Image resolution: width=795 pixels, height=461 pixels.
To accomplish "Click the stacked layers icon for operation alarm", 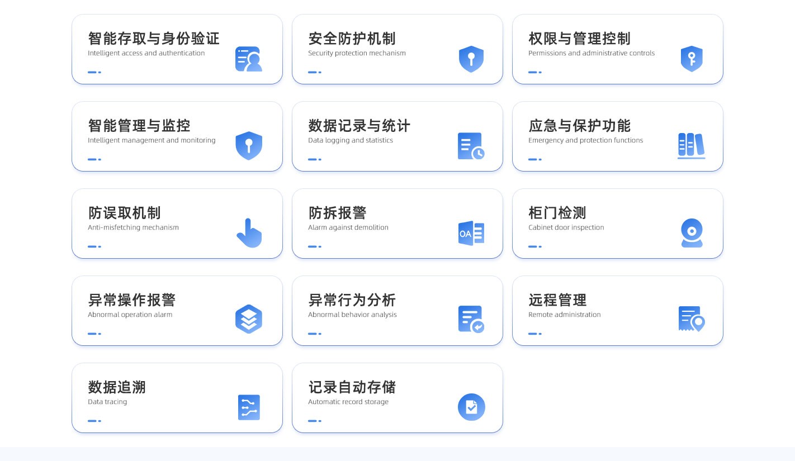I will (x=249, y=319).
